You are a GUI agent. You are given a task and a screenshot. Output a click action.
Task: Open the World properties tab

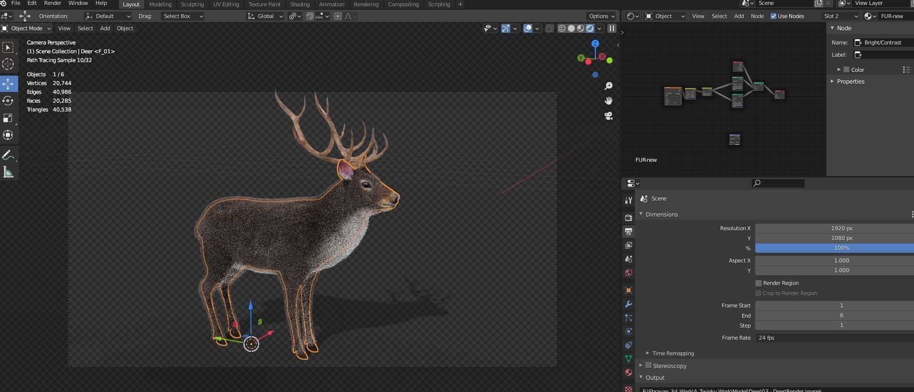pyautogui.click(x=629, y=272)
